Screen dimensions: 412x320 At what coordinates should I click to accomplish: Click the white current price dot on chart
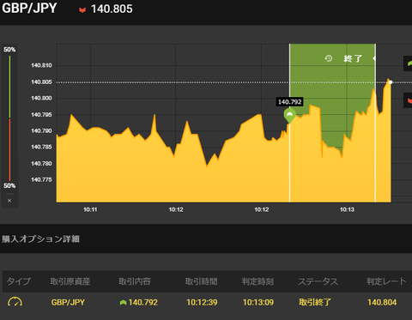pos(391,82)
